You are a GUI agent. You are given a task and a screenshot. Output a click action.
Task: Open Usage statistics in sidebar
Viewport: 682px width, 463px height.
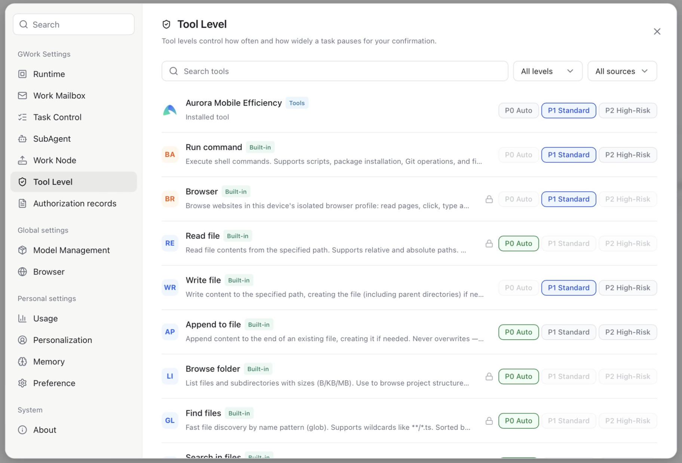tap(74, 318)
